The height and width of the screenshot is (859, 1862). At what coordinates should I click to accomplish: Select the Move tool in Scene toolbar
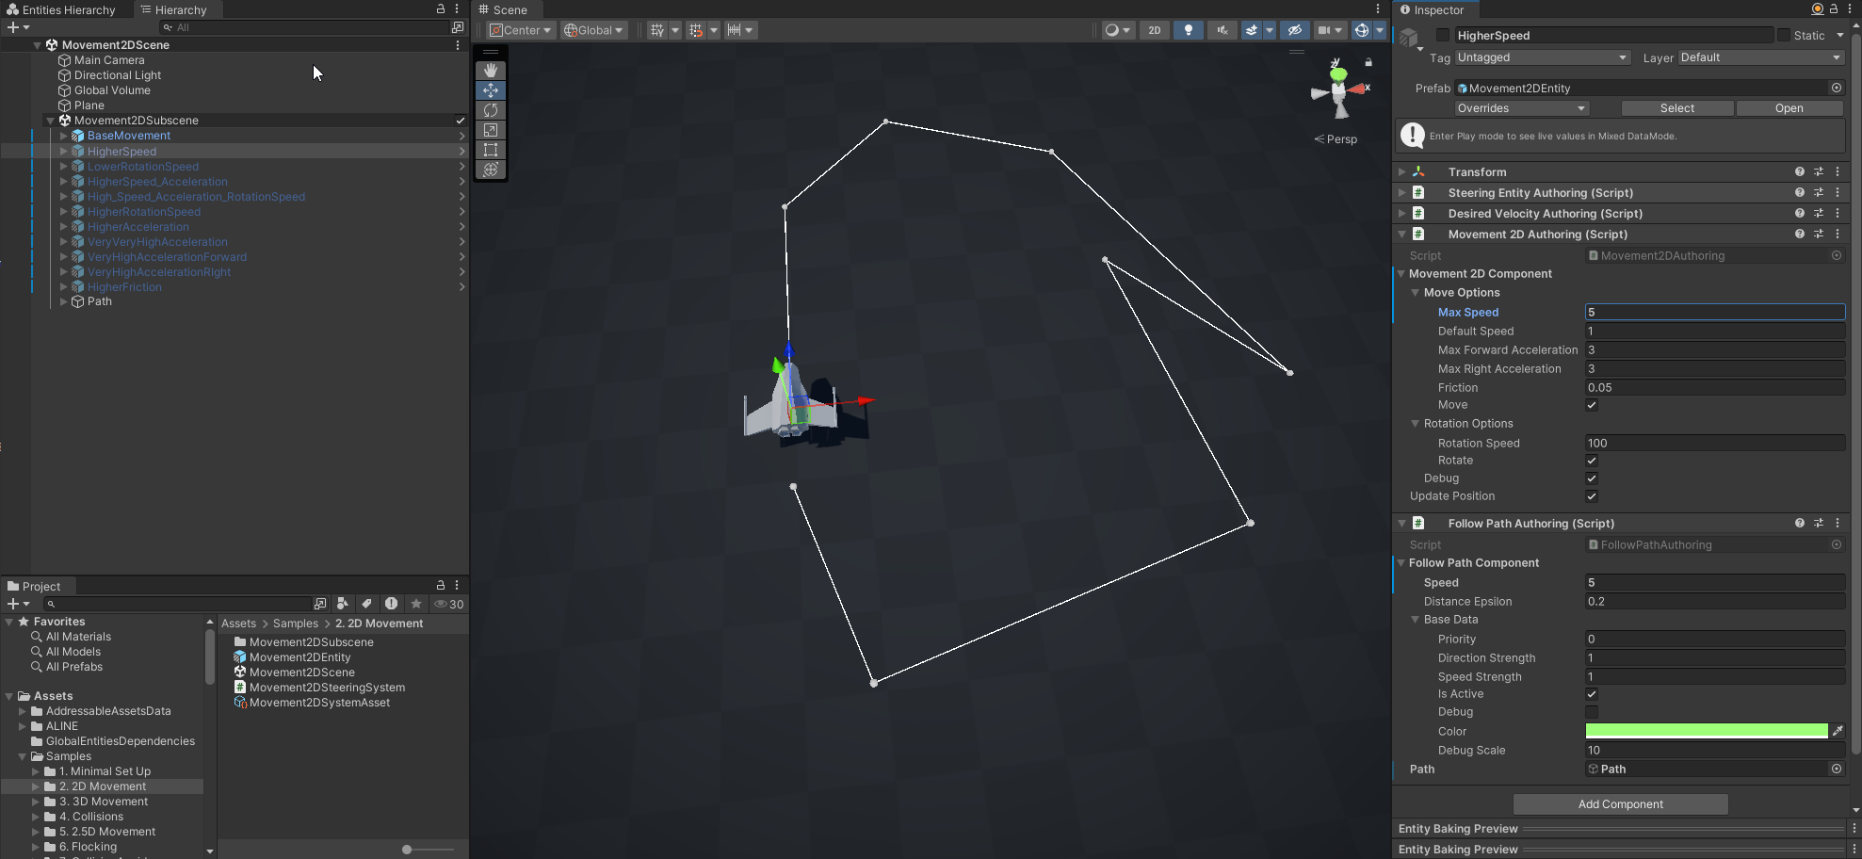tap(491, 90)
